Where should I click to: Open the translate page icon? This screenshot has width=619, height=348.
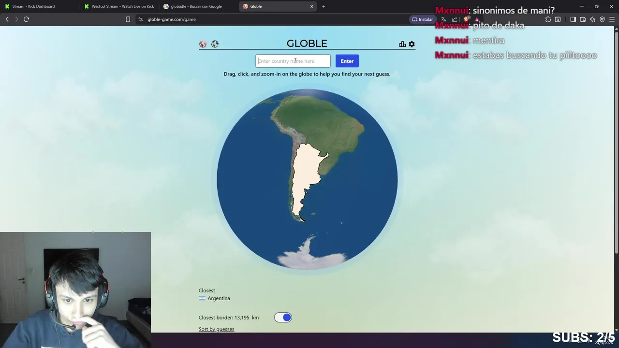click(443, 19)
